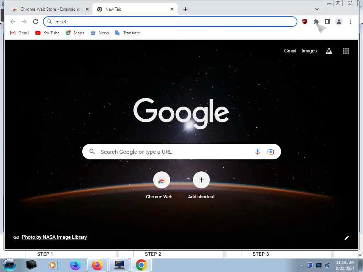363x272 pixels.
Task: Click the Add shortcut tile
Action: [201, 185]
